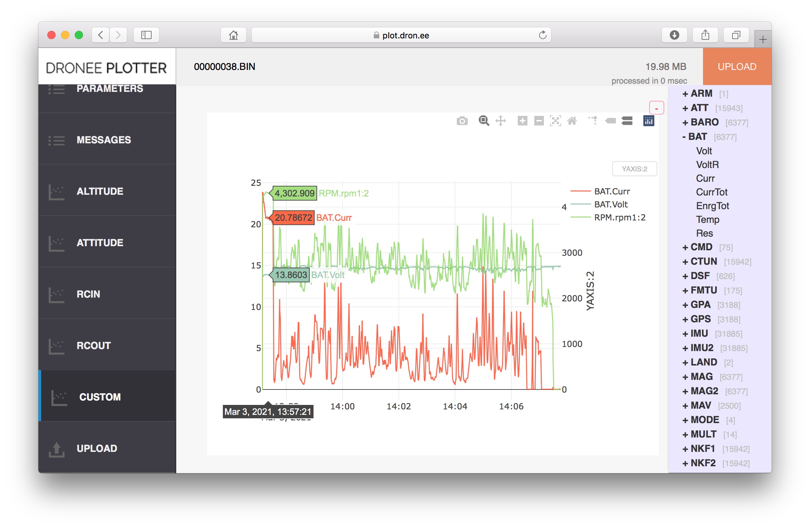810x528 pixels.
Task: Select the Pan tool in plot toolbar
Action: click(501, 121)
